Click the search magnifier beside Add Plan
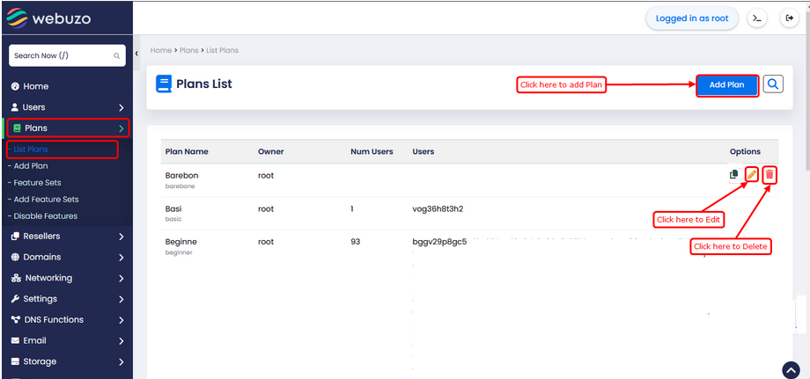 point(773,84)
